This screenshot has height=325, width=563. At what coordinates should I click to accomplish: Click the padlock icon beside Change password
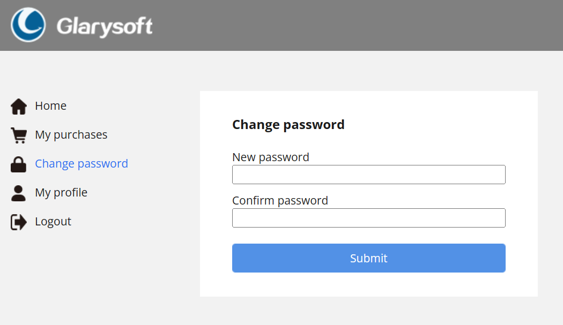[x=18, y=163]
